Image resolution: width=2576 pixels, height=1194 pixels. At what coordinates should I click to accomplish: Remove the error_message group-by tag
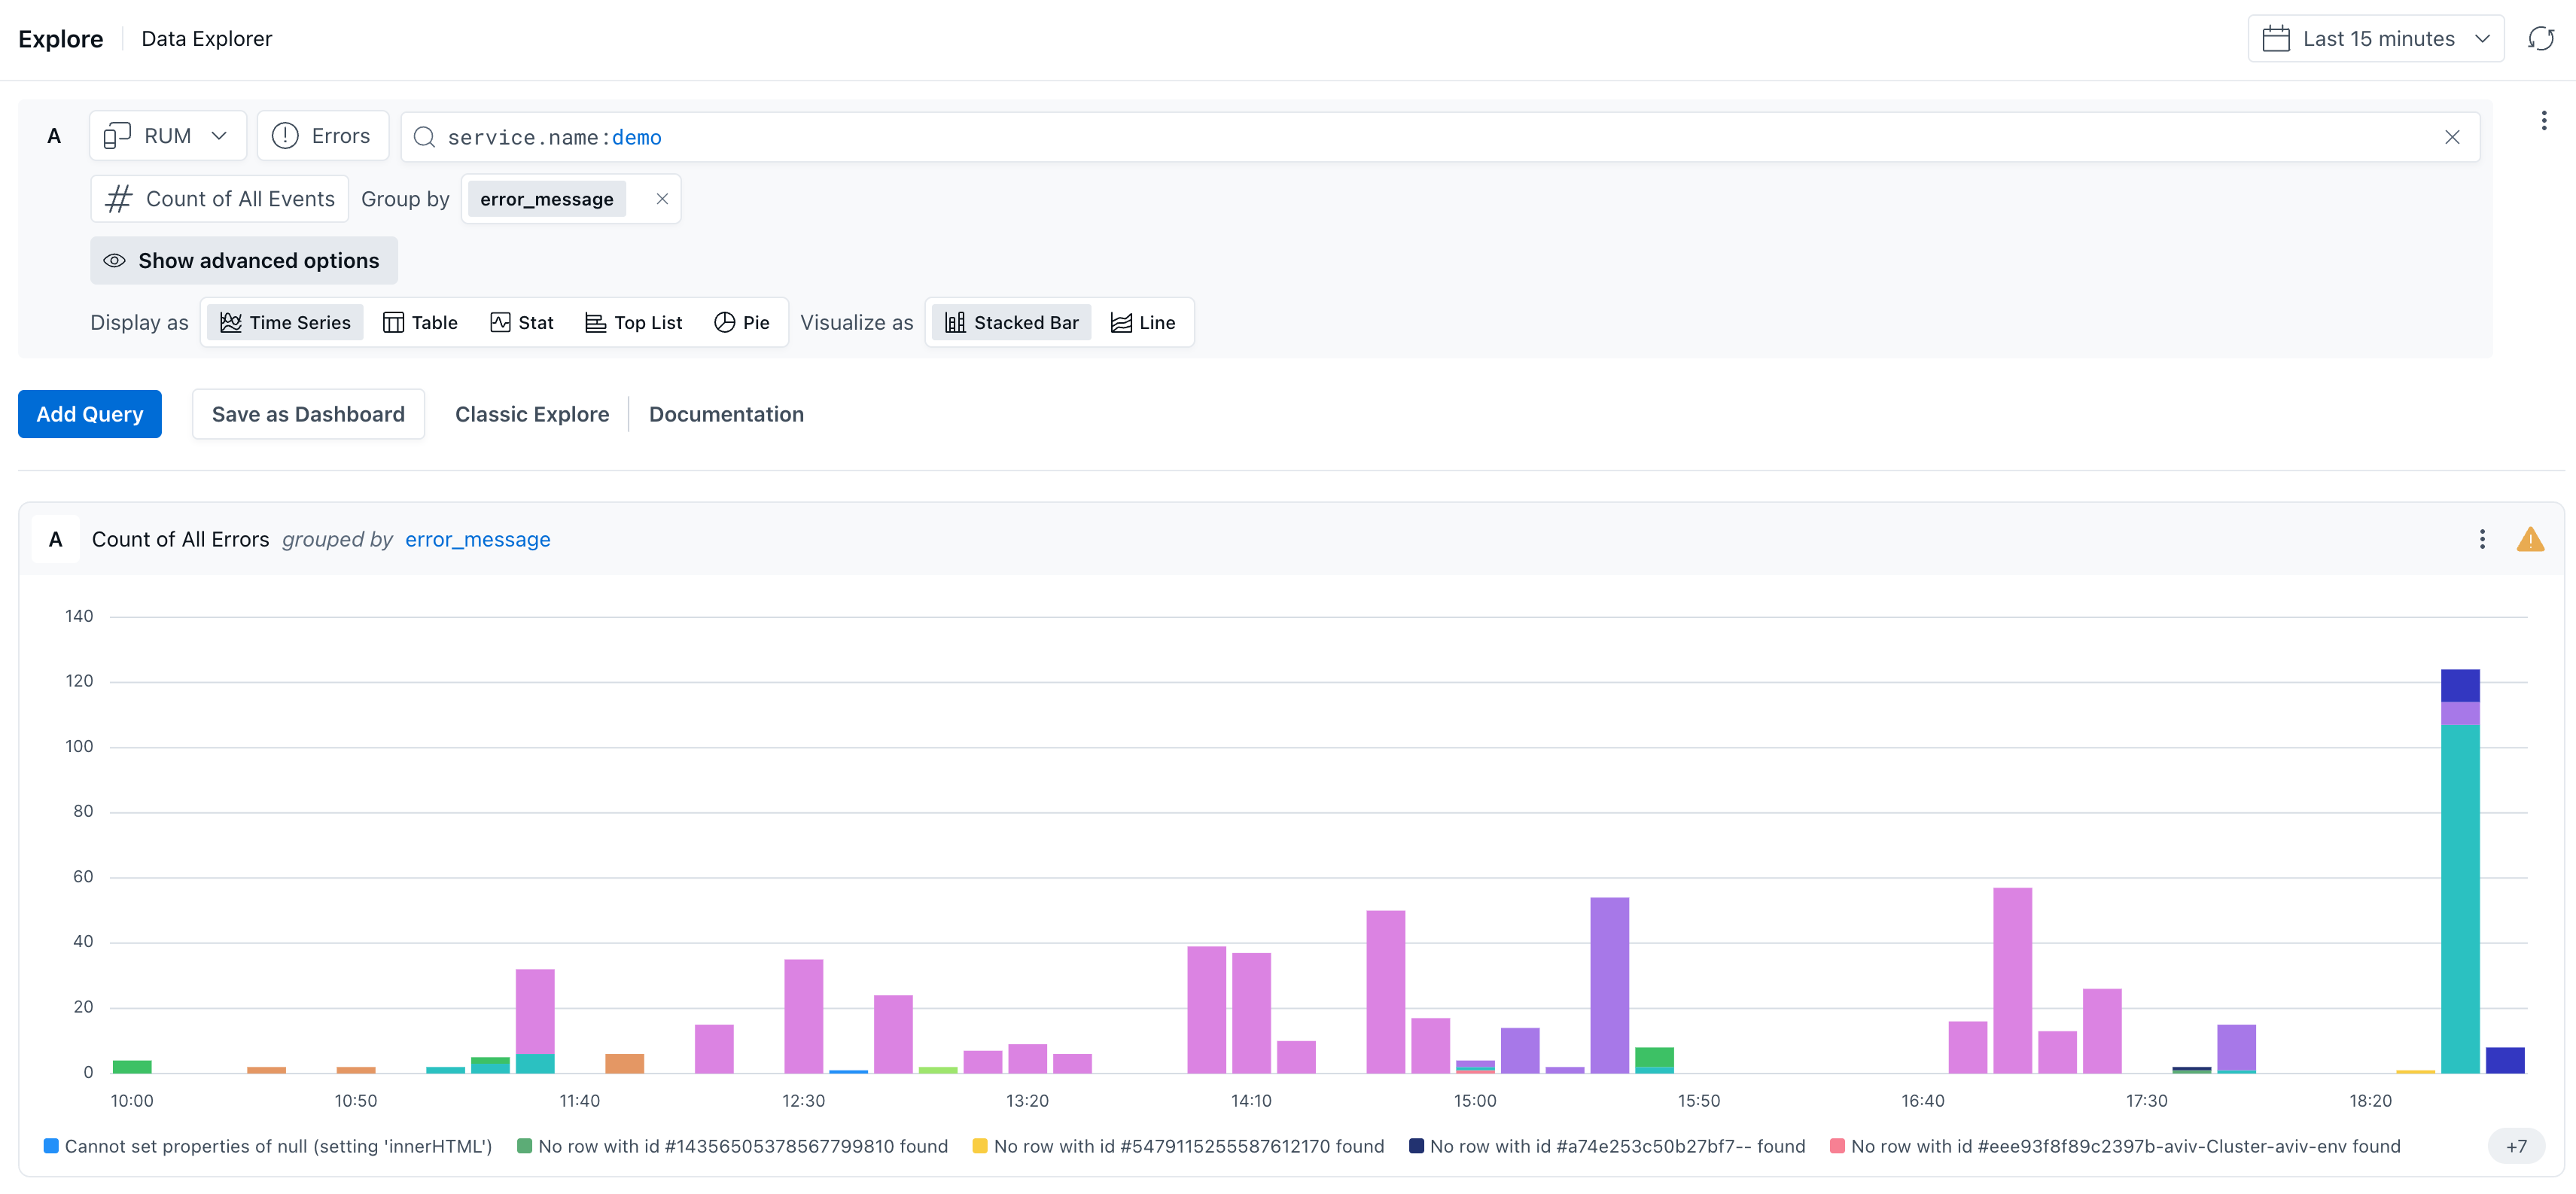(x=662, y=199)
